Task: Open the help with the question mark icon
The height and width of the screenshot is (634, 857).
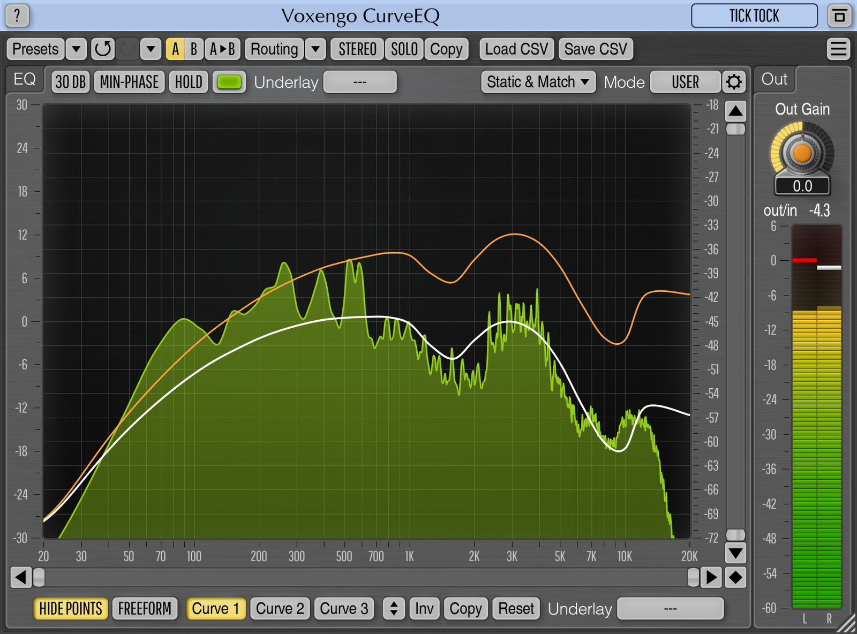Action: 17,16
